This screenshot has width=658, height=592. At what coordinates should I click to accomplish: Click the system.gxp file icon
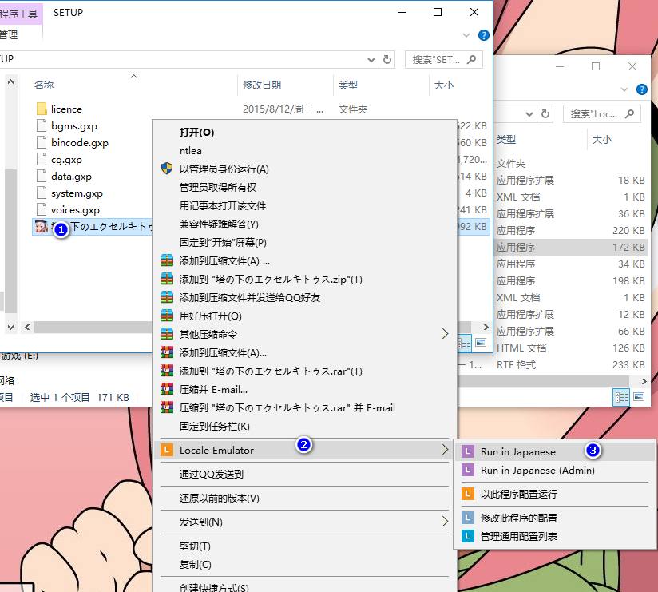pyautogui.click(x=42, y=193)
